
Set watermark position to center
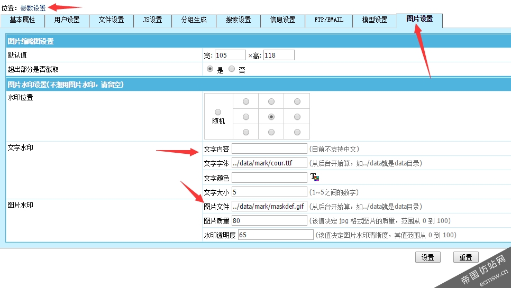(x=271, y=117)
